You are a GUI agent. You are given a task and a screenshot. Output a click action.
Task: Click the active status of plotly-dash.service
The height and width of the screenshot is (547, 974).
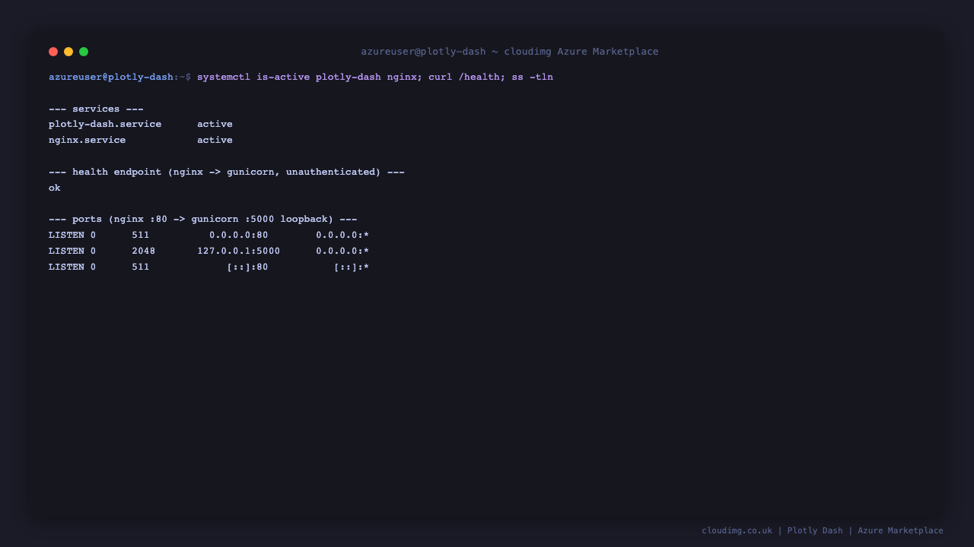tap(215, 124)
